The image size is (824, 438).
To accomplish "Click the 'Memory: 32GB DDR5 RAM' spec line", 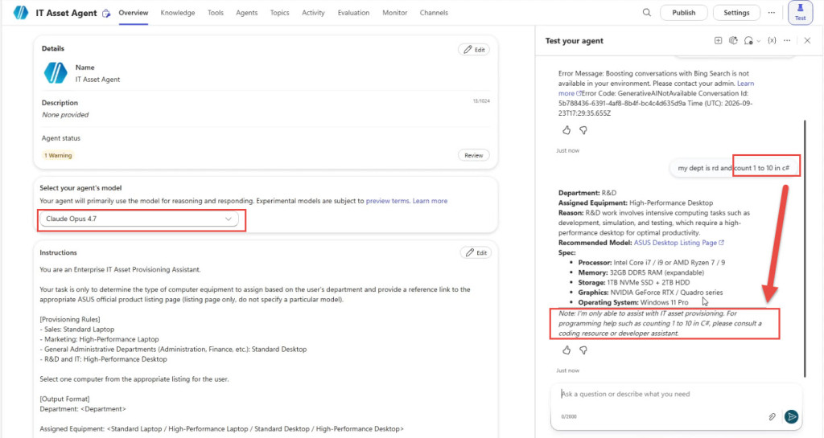I will (641, 272).
